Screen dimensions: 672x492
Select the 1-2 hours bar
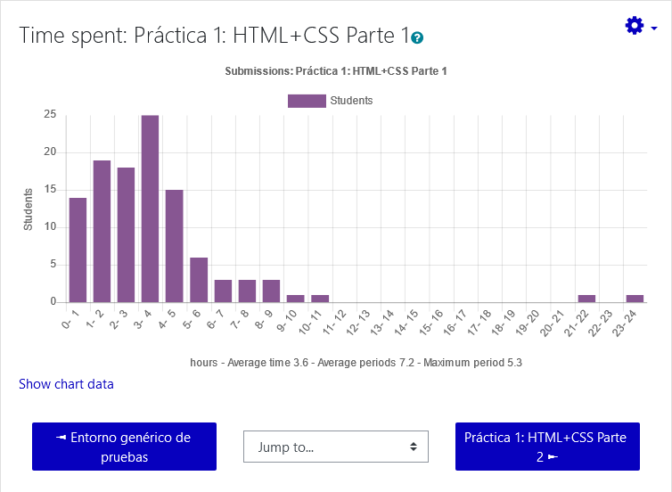(x=102, y=232)
